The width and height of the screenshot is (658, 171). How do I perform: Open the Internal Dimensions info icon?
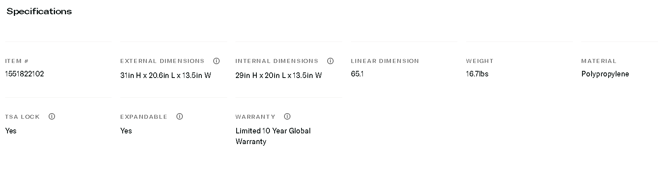[330, 61]
